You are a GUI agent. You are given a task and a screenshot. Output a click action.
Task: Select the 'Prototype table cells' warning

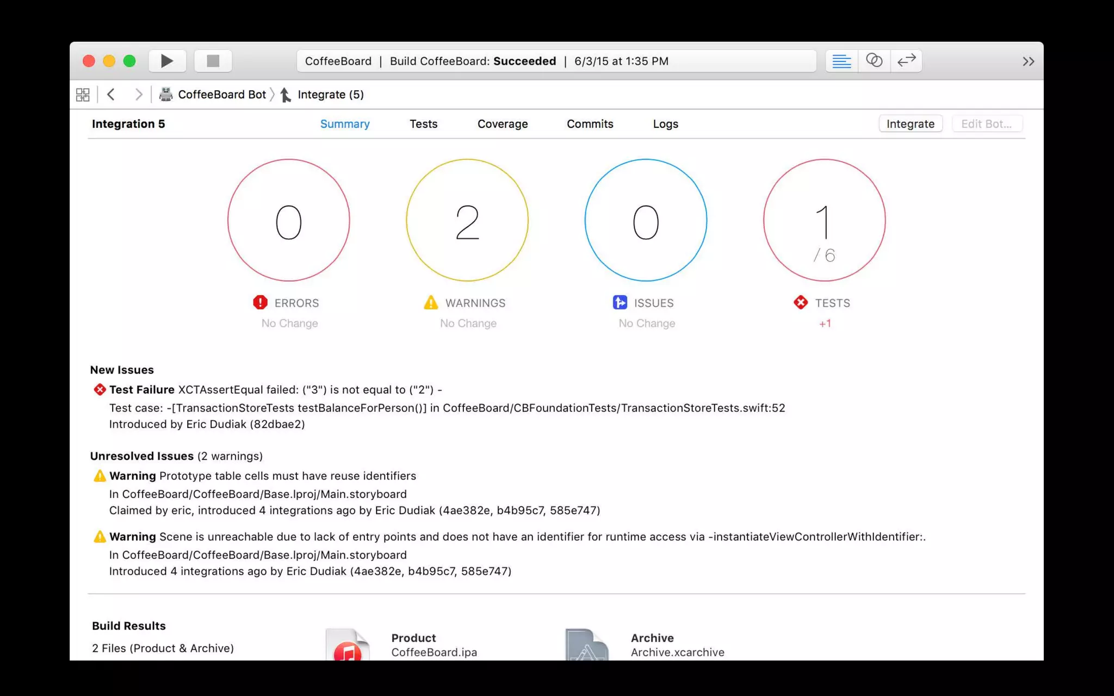coord(263,476)
